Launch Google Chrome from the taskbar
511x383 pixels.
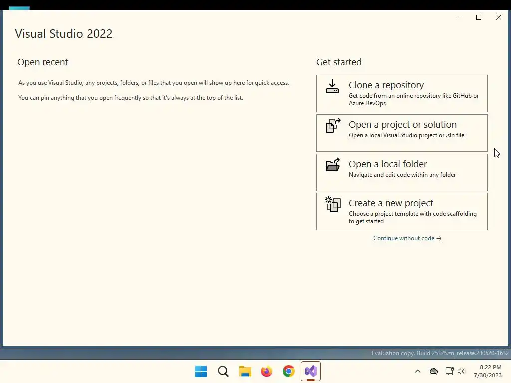pos(289,371)
